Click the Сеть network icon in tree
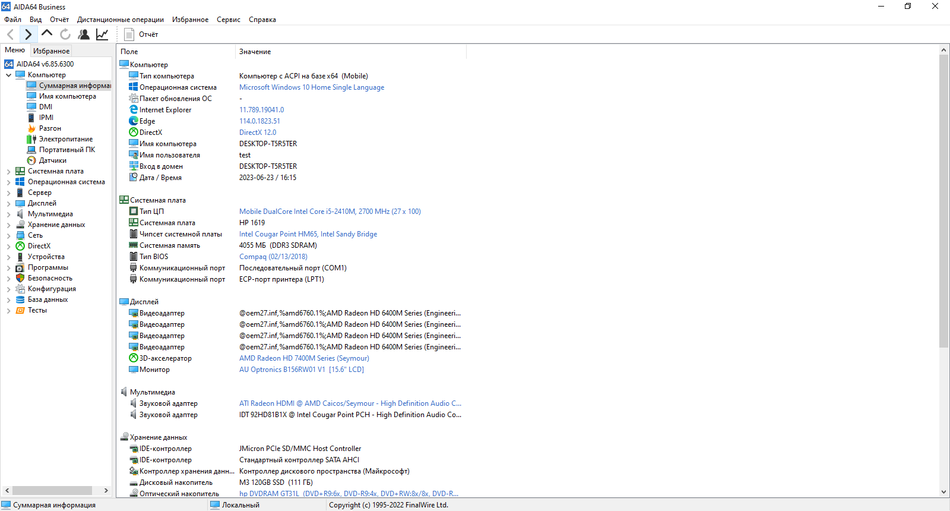 click(x=20, y=235)
